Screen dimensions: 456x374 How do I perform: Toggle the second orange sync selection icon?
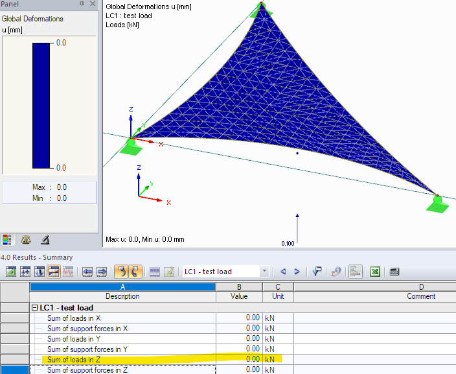tap(135, 272)
